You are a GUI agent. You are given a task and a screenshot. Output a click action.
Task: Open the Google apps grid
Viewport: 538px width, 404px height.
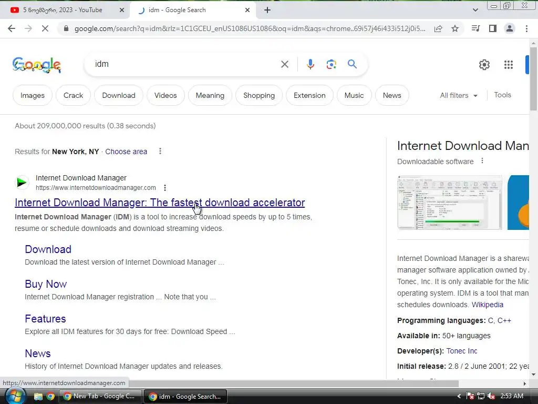click(x=508, y=65)
